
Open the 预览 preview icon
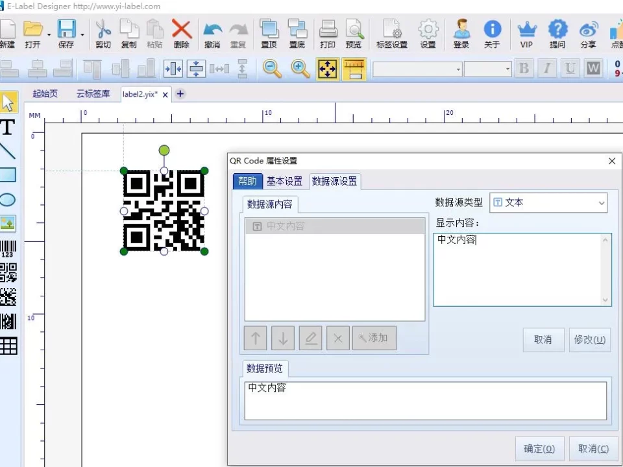point(354,33)
